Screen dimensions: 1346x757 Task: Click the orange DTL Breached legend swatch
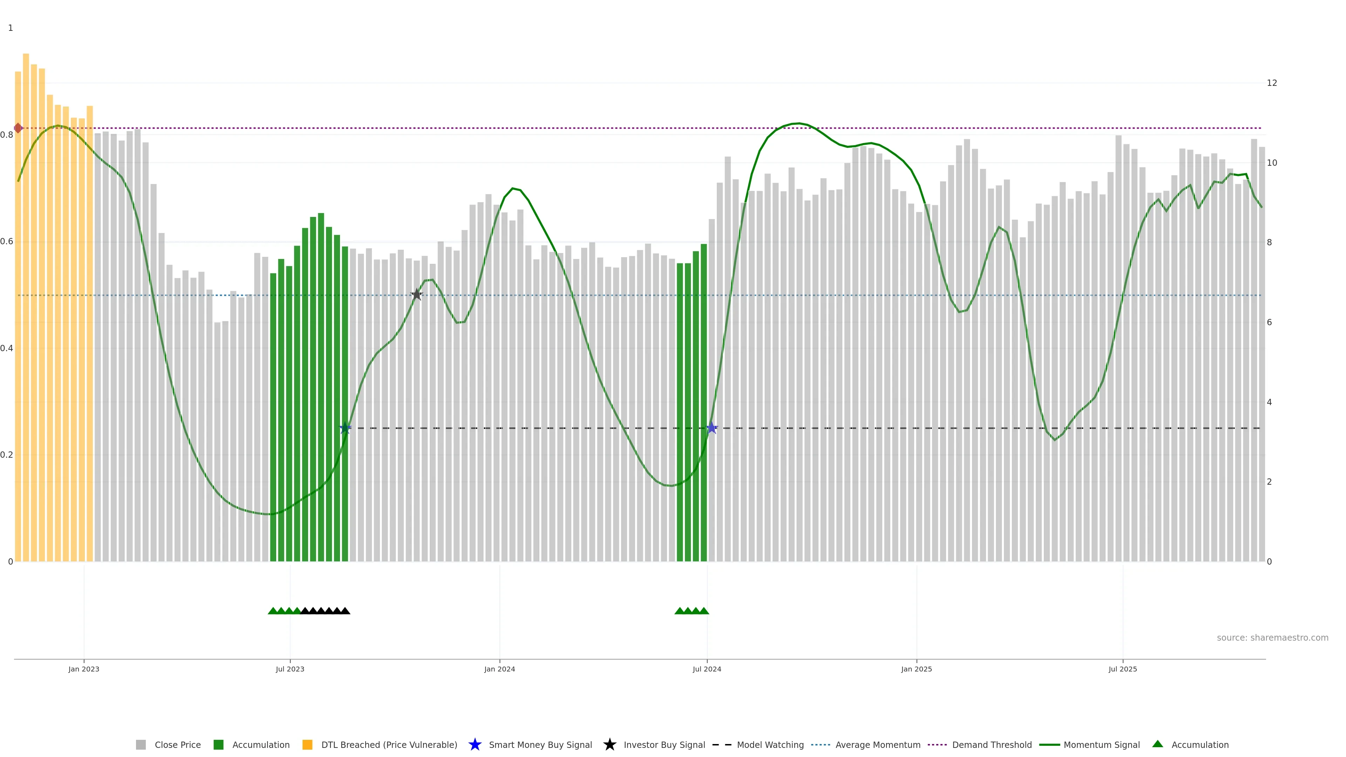pyautogui.click(x=307, y=745)
